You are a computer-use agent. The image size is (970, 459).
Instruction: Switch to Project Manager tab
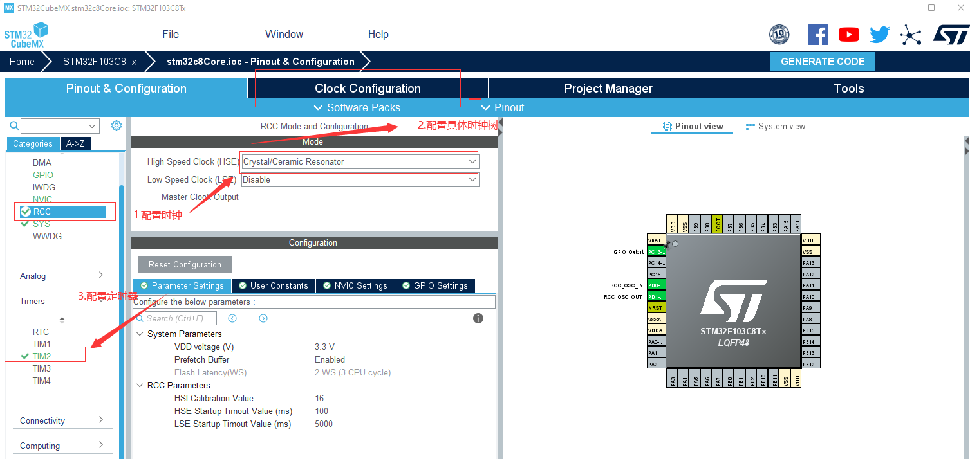(x=608, y=89)
